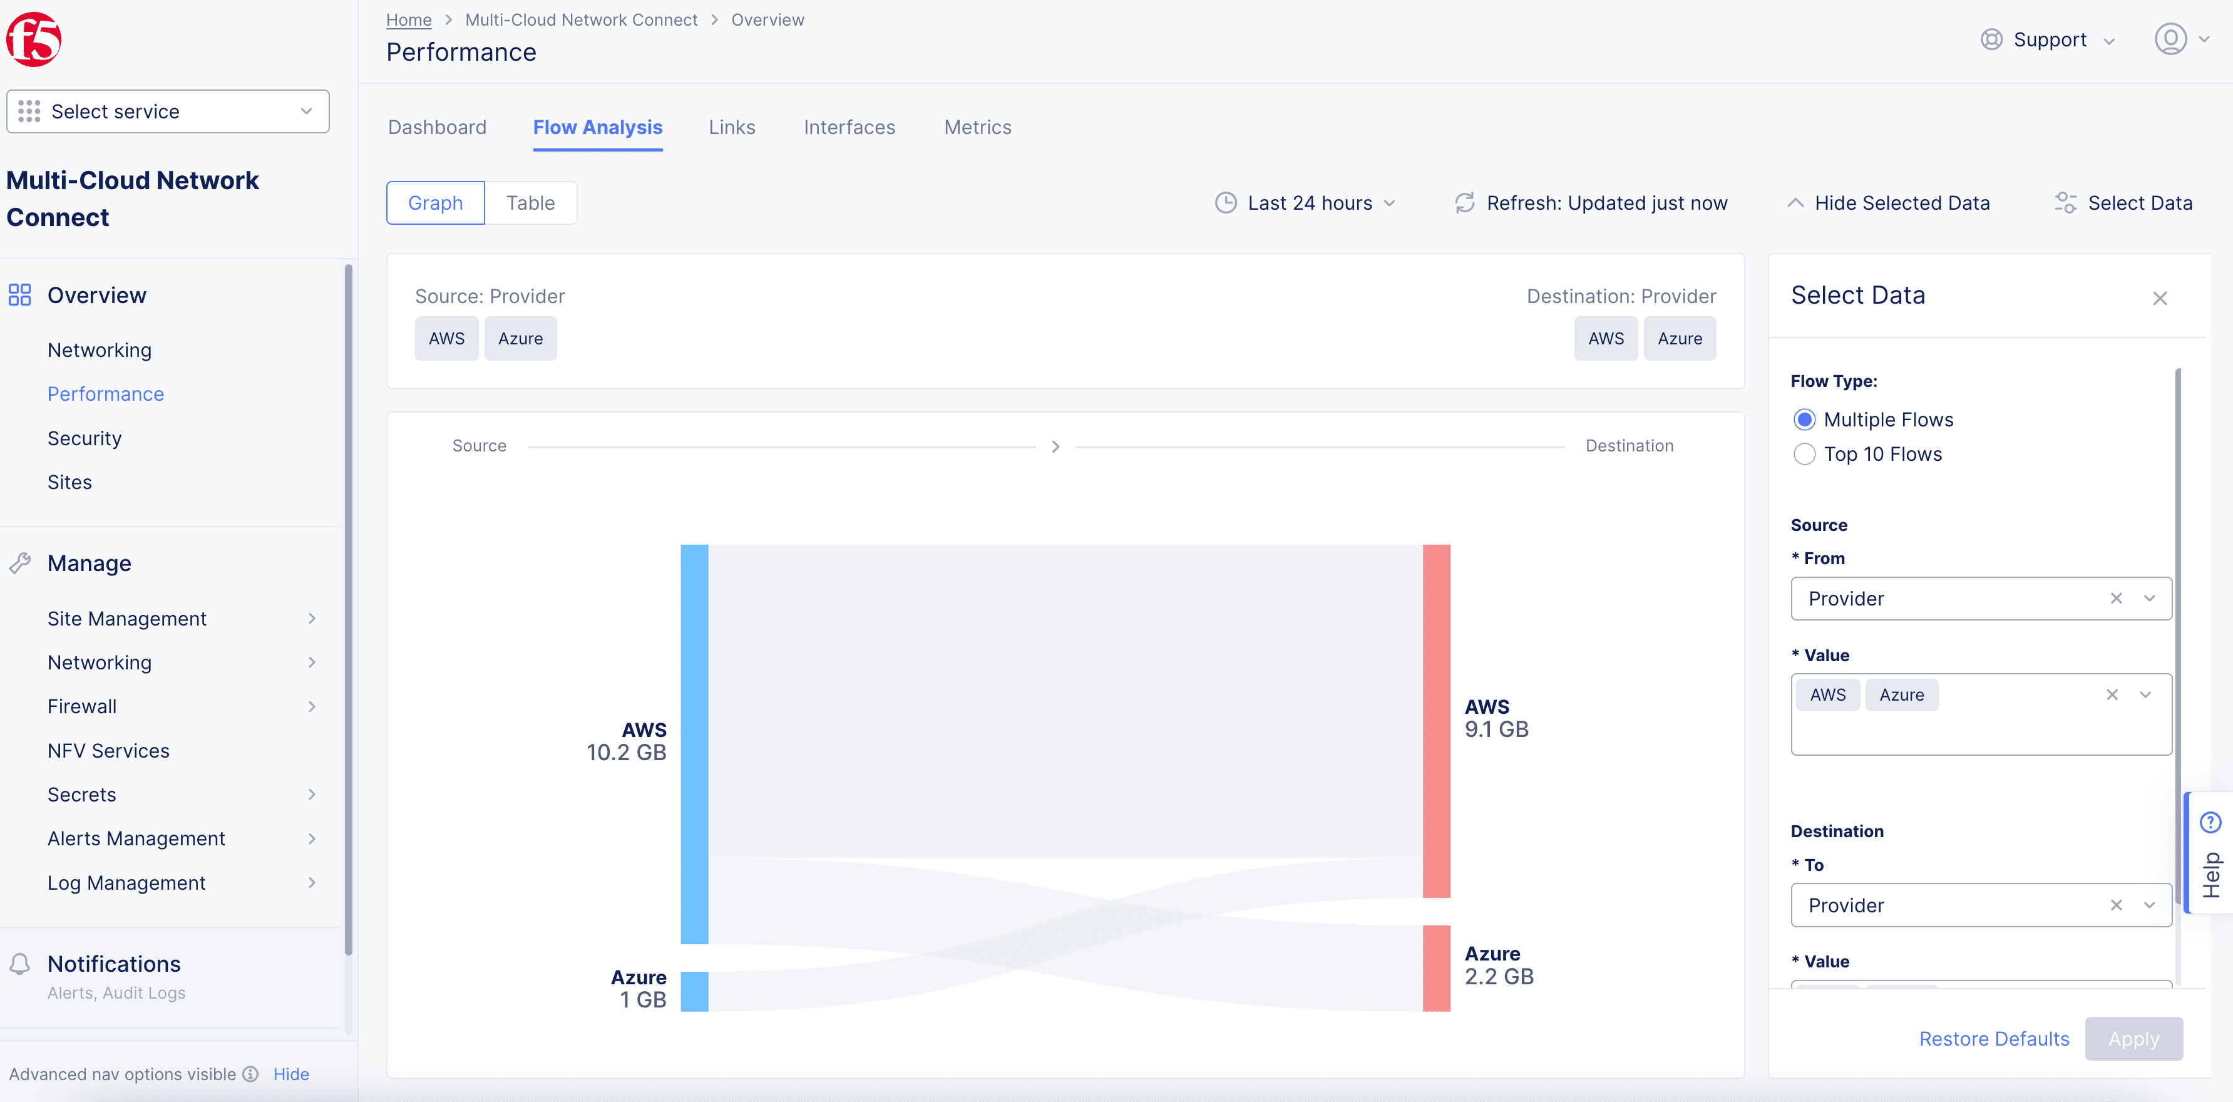Click the arrow between Source and Destination

coord(1055,446)
